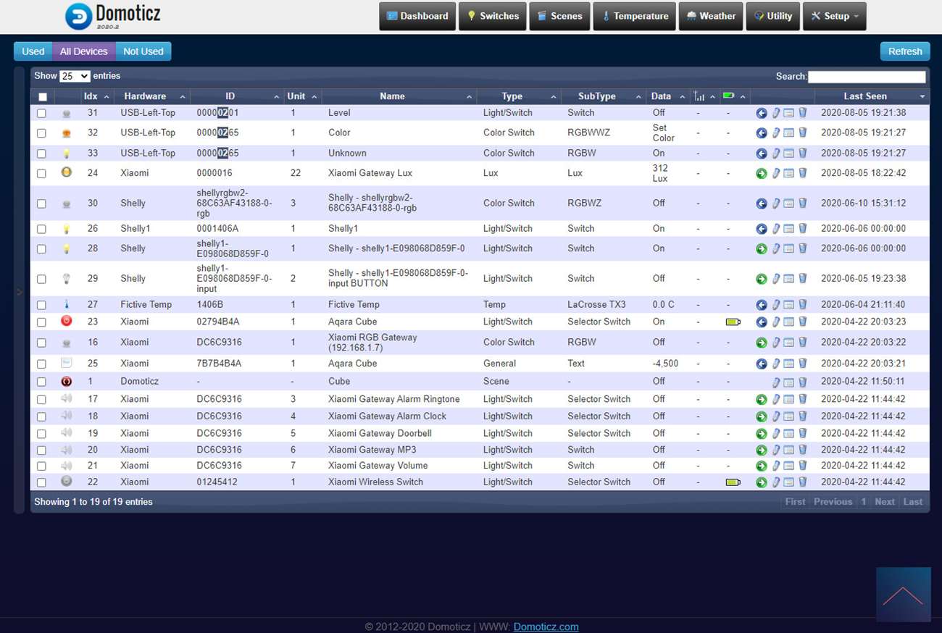Select the checkbox for Color device row
The width and height of the screenshot is (942, 633).
41,133
